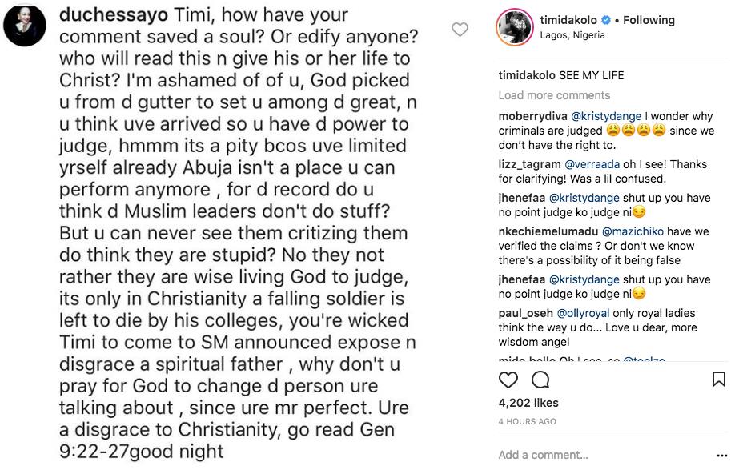Expand Load more comments

(x=554, y=95)
